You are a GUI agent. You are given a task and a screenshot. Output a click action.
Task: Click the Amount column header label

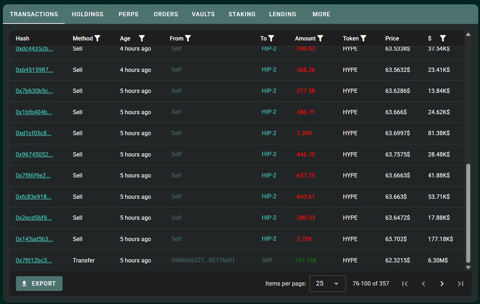pyautogui.click(x=306, y=38)
